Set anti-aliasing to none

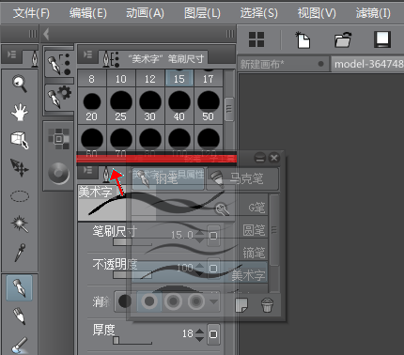coord(125,301)
